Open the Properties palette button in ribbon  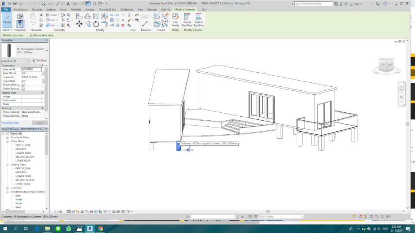pyautogui.click(x=20, y=24)
